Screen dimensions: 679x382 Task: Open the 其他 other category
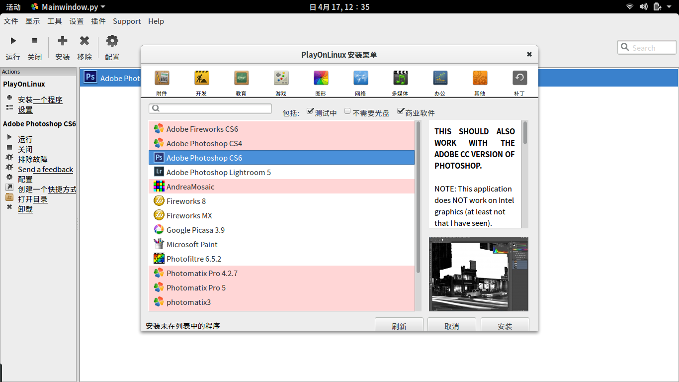(x=480, y=83)
